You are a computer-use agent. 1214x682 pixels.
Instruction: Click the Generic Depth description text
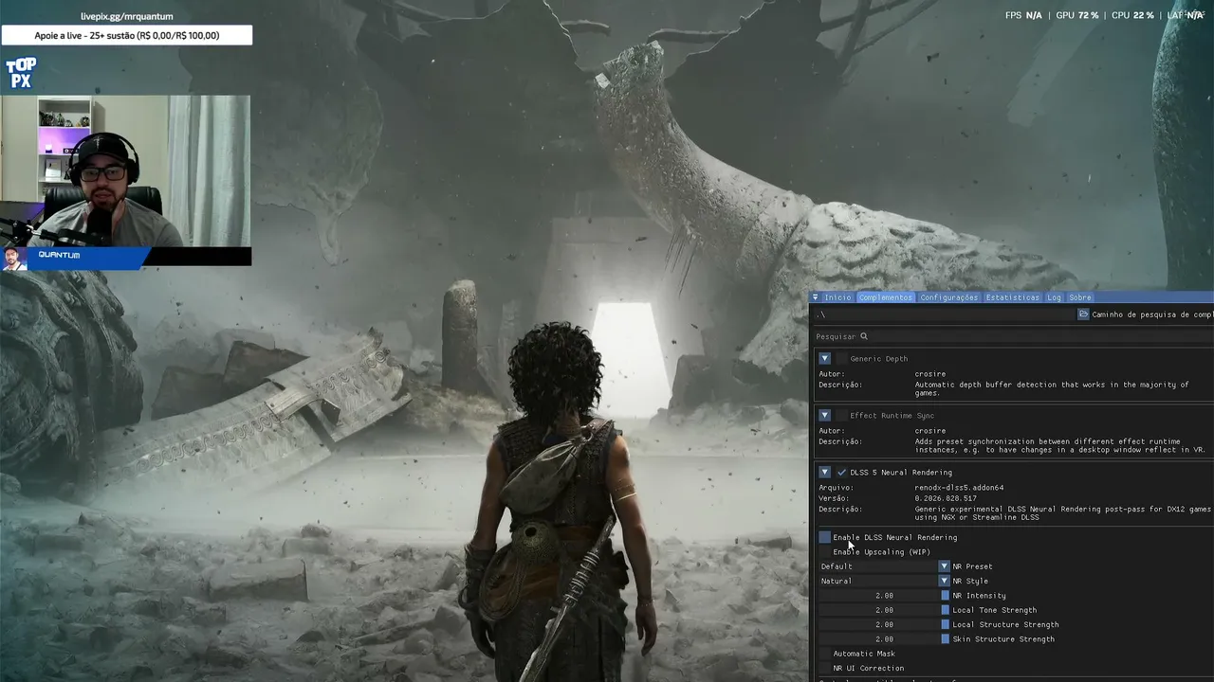(1052, 388)
